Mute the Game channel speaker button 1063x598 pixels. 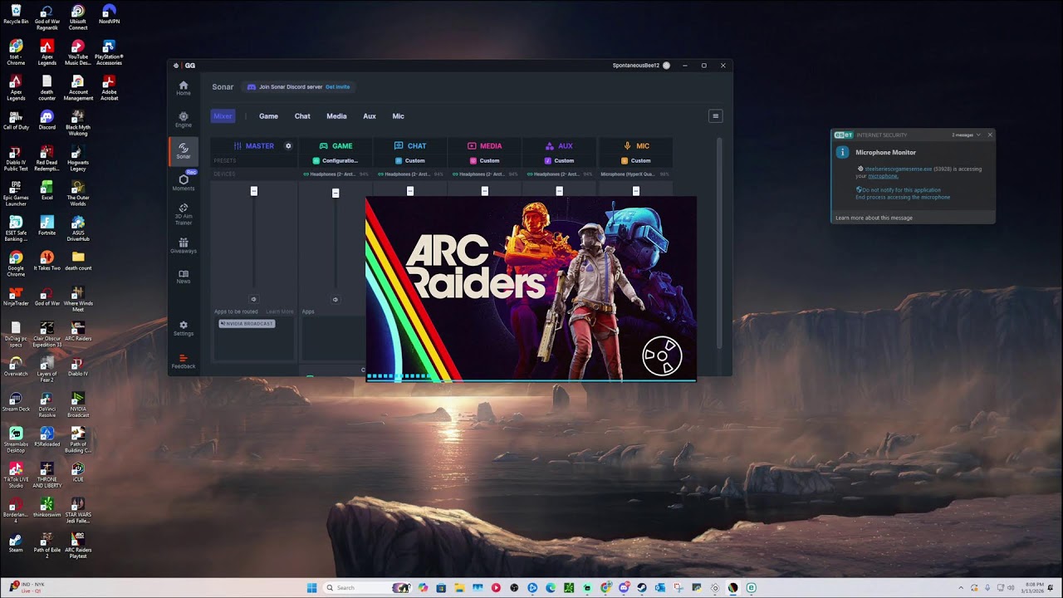click(336, 299)
